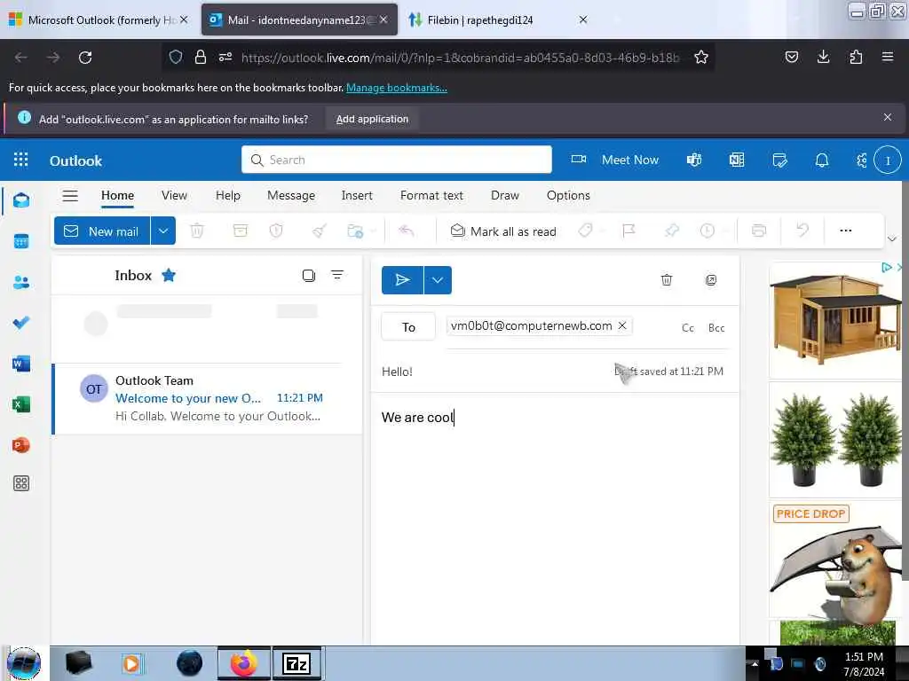Click the Bcc link
The image size is (909, 681).
pyautogui.click(x=716, y=328)
